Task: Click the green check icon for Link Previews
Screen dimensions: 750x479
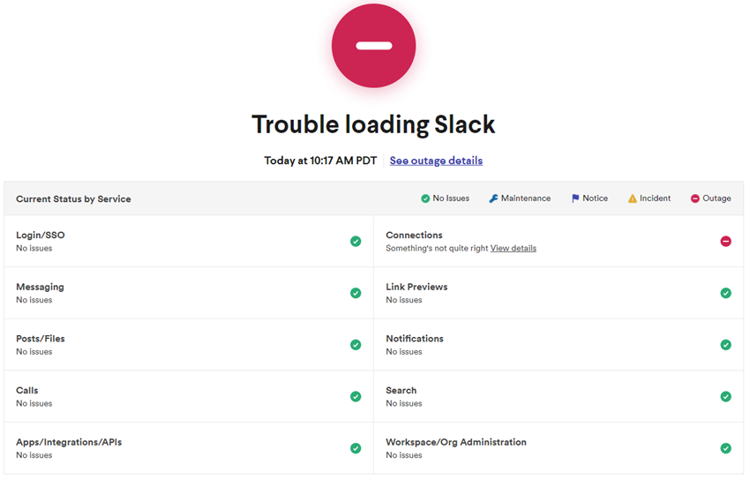Action: coord(725,293)
